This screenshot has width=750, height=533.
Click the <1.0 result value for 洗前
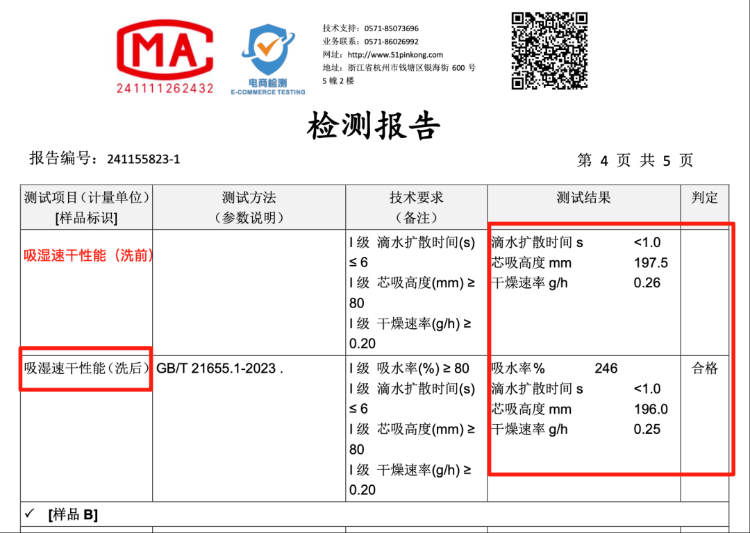[x=647, y=243]
